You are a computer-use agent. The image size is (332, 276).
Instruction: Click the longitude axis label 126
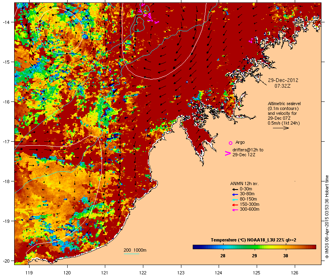(295, 273)
